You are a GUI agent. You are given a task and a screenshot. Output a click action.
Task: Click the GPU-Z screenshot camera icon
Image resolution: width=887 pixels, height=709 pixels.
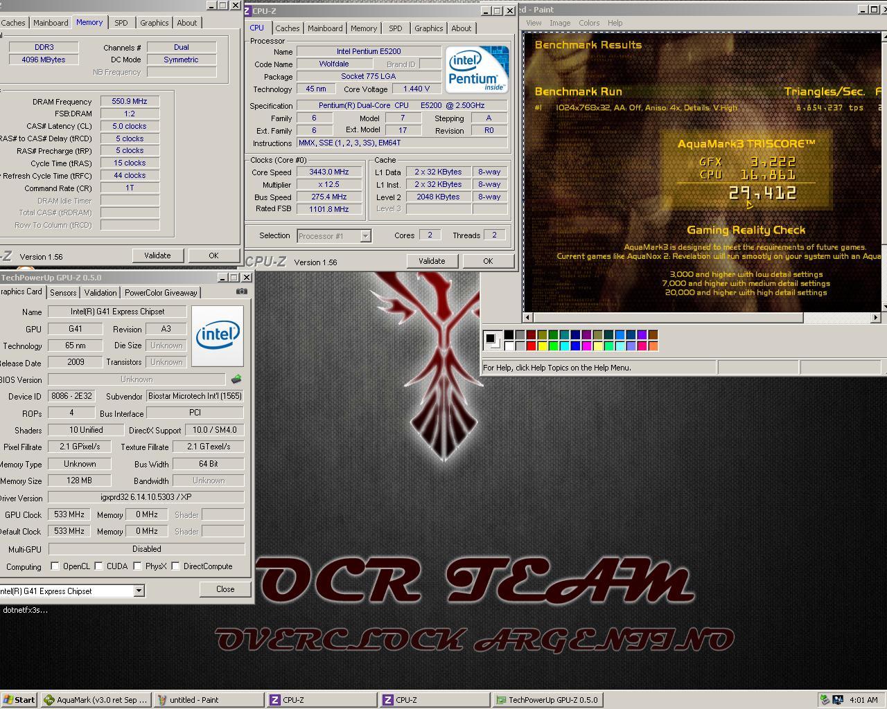[241, 291]
